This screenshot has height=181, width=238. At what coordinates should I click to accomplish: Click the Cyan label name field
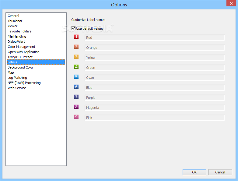pos(155,78)
